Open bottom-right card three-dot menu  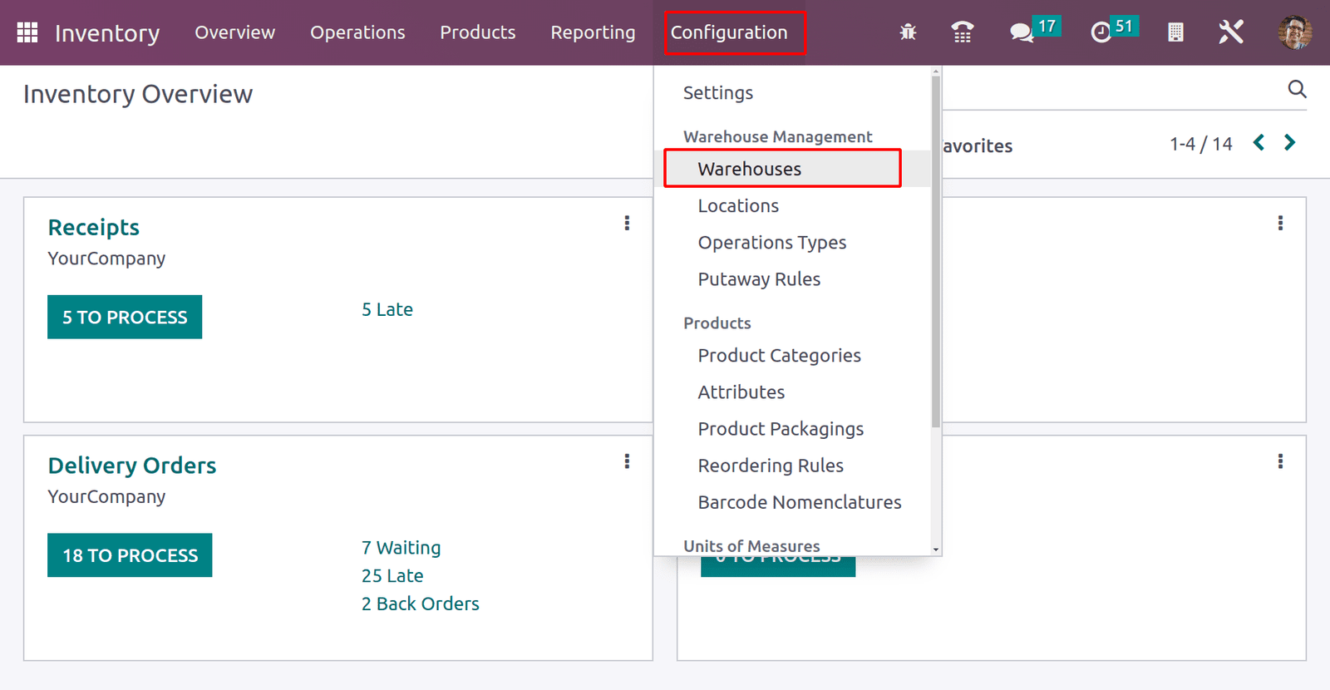(x=1280, y=461)
